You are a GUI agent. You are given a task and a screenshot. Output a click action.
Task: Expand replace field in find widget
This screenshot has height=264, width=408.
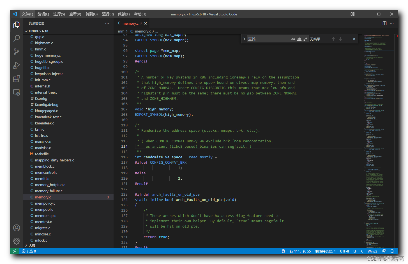244,39
